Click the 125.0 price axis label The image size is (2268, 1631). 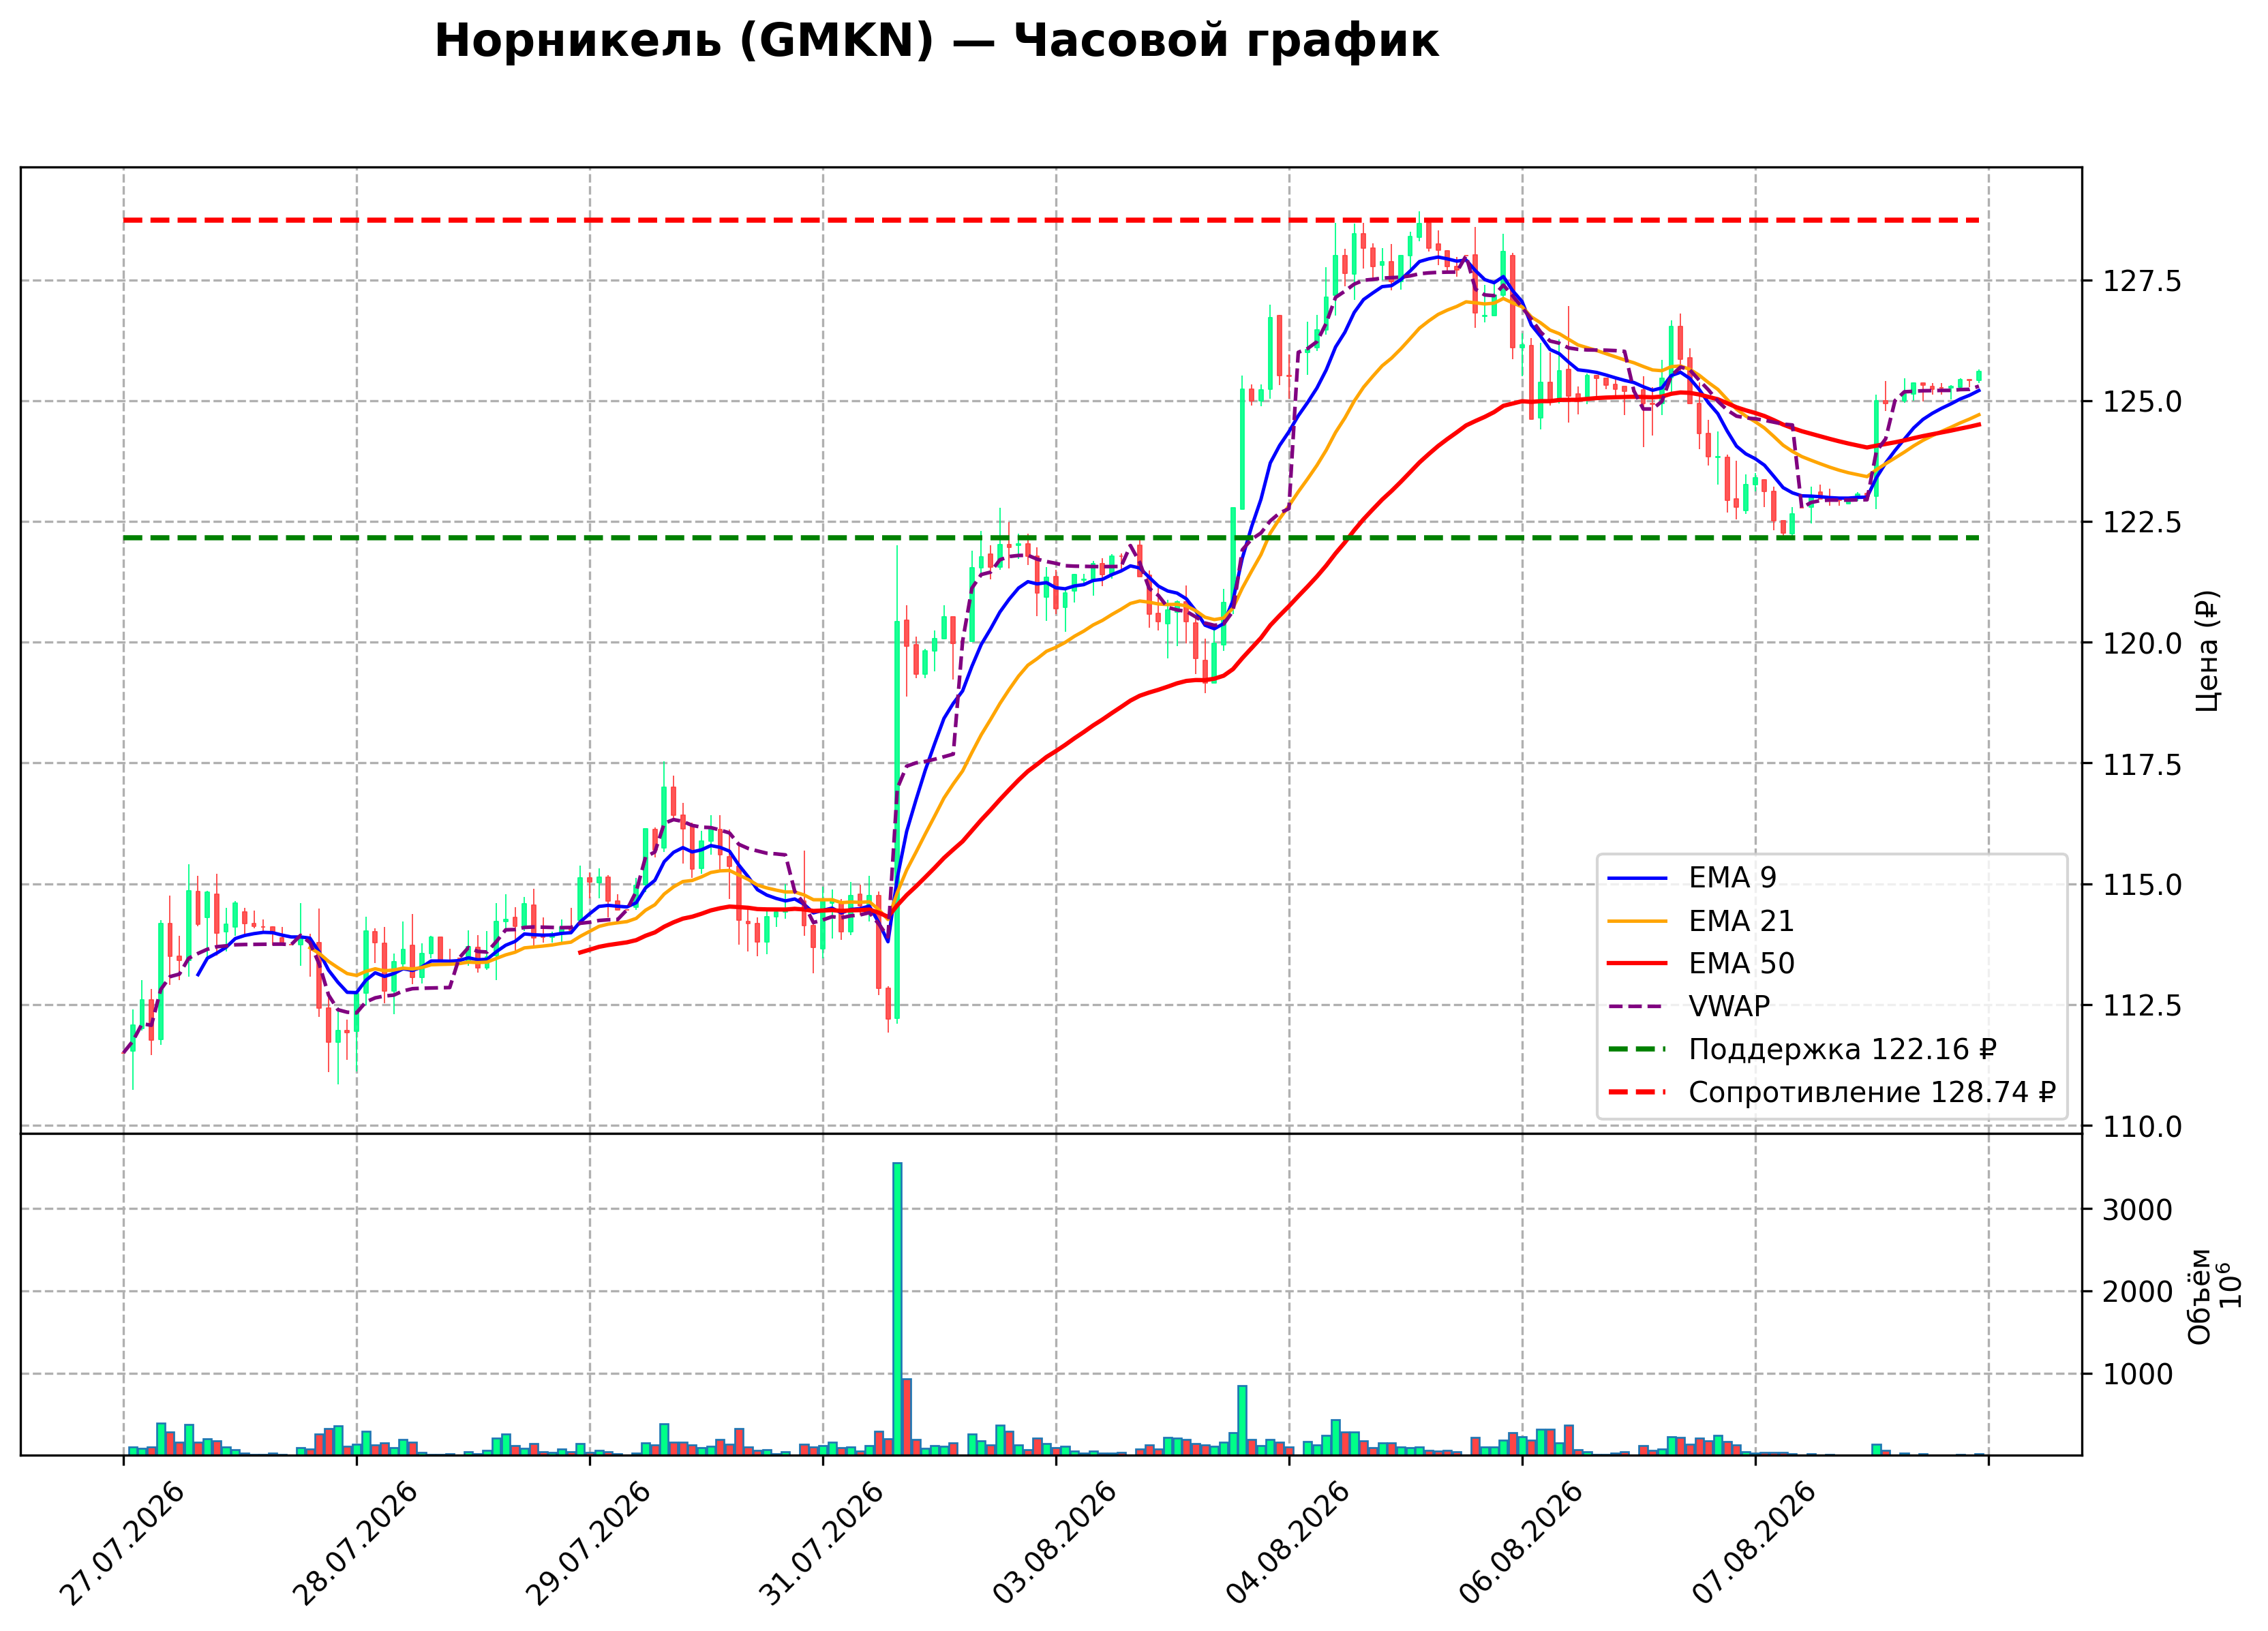pyautogui.click(x=2142, y=403)
